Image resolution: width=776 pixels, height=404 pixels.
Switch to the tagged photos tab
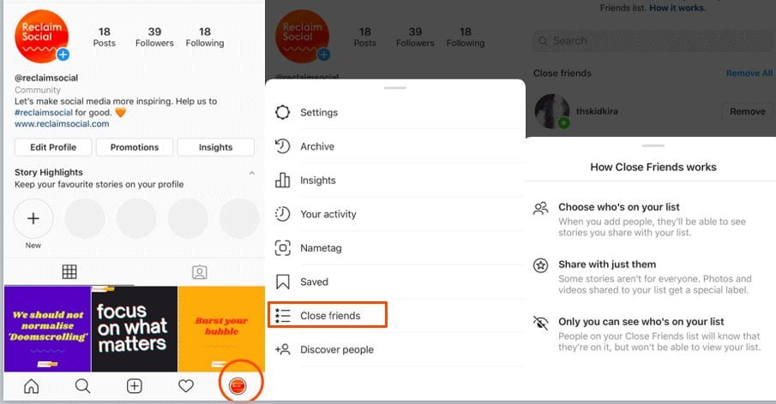[x=199, y=272]
